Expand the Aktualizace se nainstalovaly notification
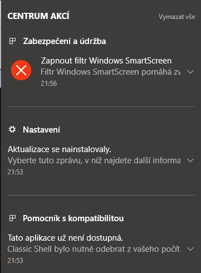 (x=190, y=160)
